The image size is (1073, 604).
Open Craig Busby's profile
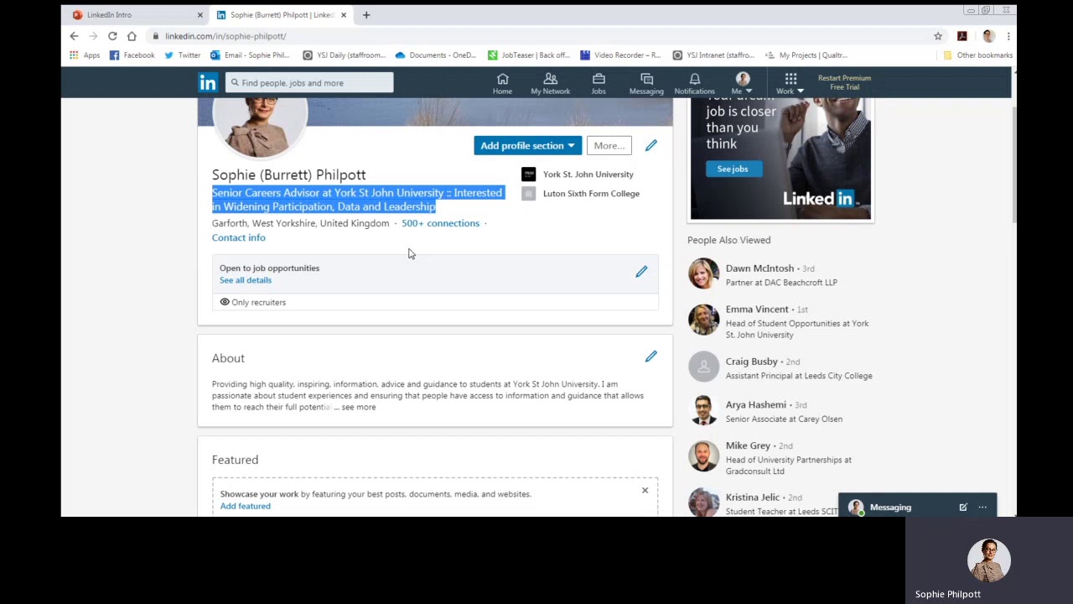(x=751, y=362)
